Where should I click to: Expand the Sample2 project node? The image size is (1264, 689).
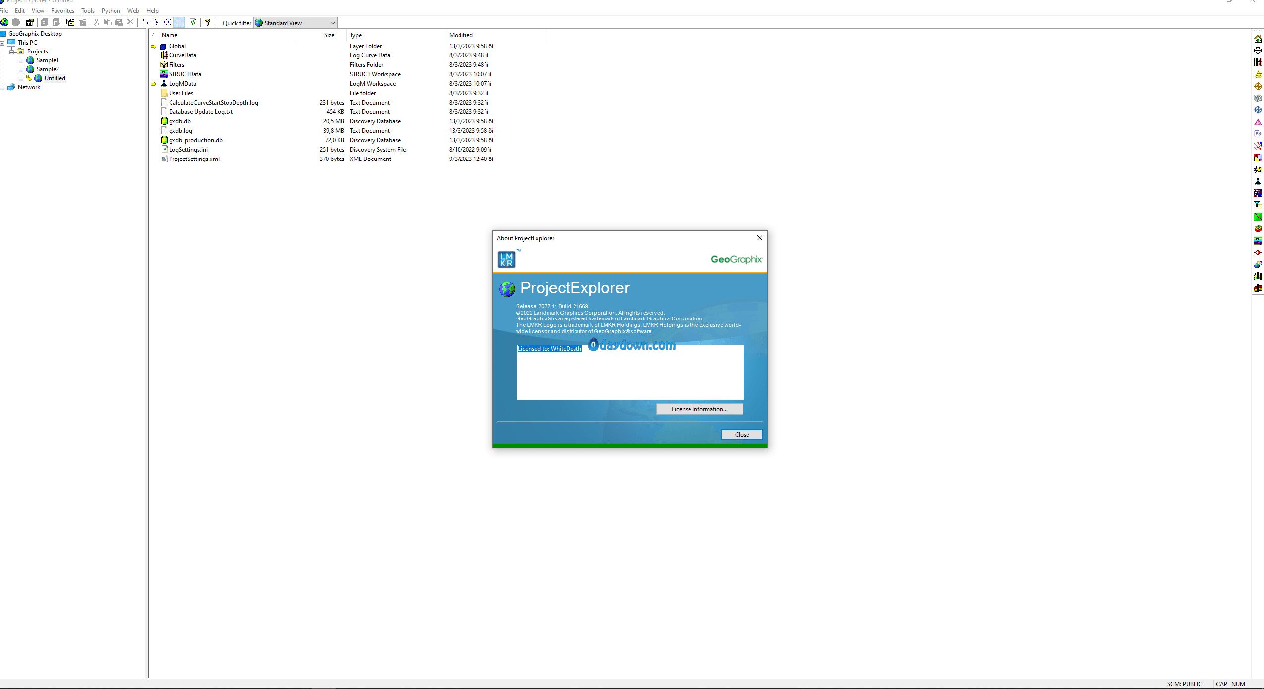(21, 69)
